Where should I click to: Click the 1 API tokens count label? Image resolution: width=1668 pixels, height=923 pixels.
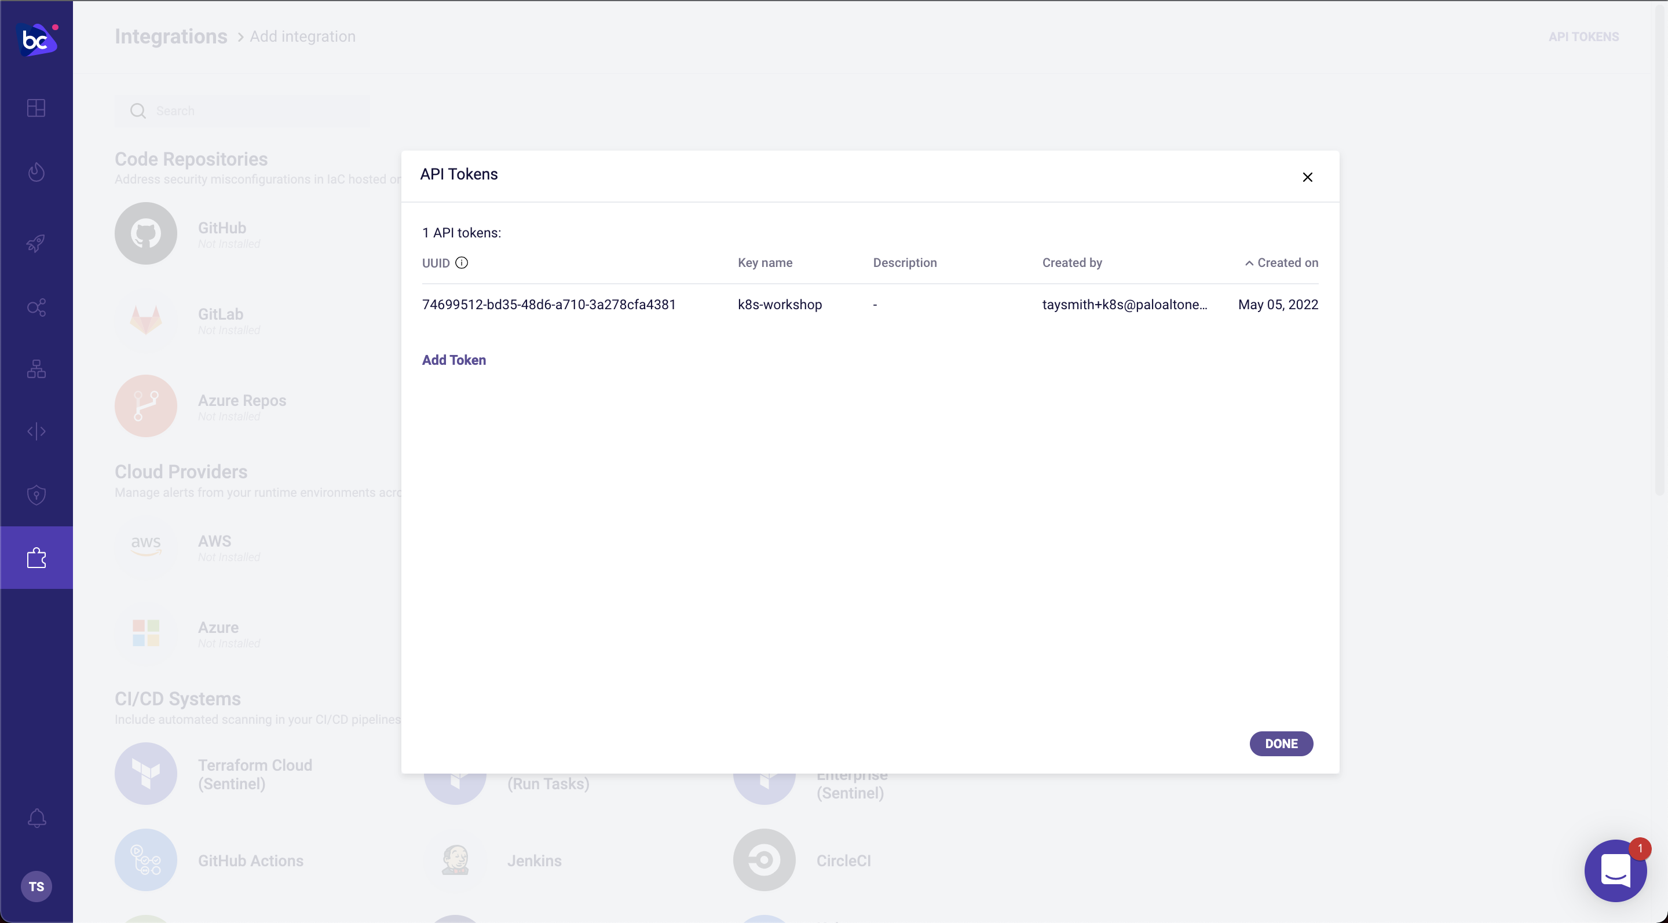tap(462, 233)
